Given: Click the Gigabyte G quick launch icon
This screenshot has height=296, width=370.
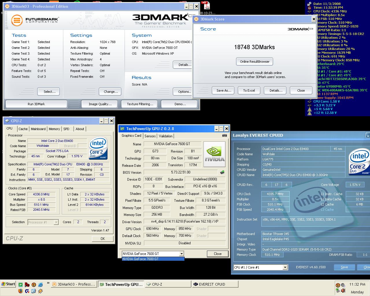Looking at the screenshot, I should tap(27, 291).
